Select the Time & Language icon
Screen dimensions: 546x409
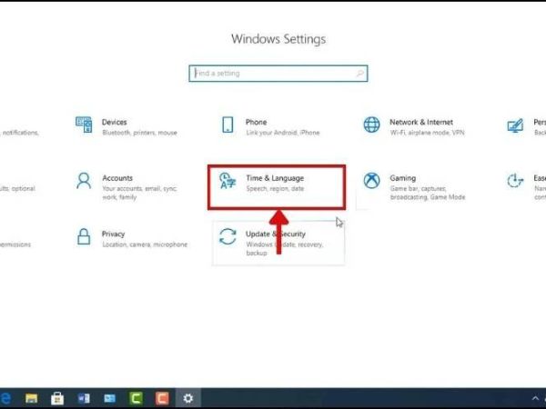click(x=227, y=181)
